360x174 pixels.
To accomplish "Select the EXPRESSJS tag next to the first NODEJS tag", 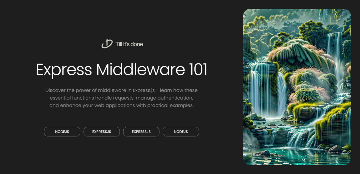I will pyautogui.click(x=101, y=132).
